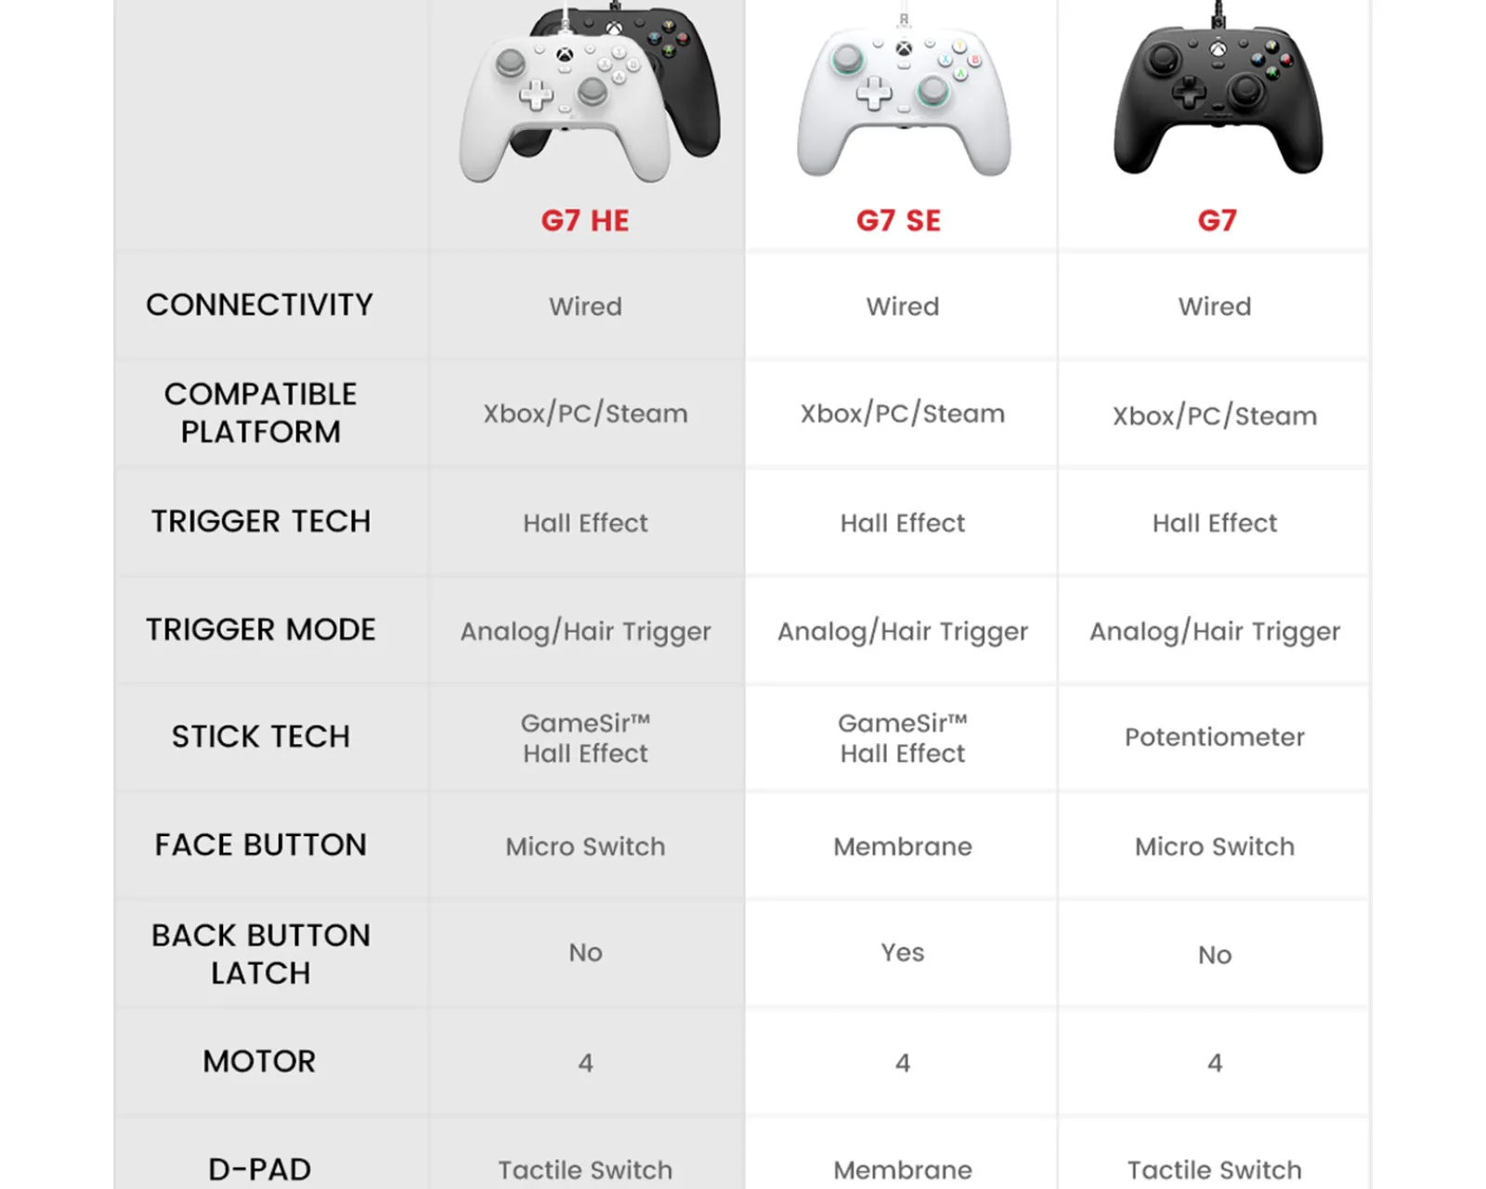This screenshot has width=1486, height=1189.
Task: Click the TRIGGER TECH row label
Action: click(x=261, y=521)
